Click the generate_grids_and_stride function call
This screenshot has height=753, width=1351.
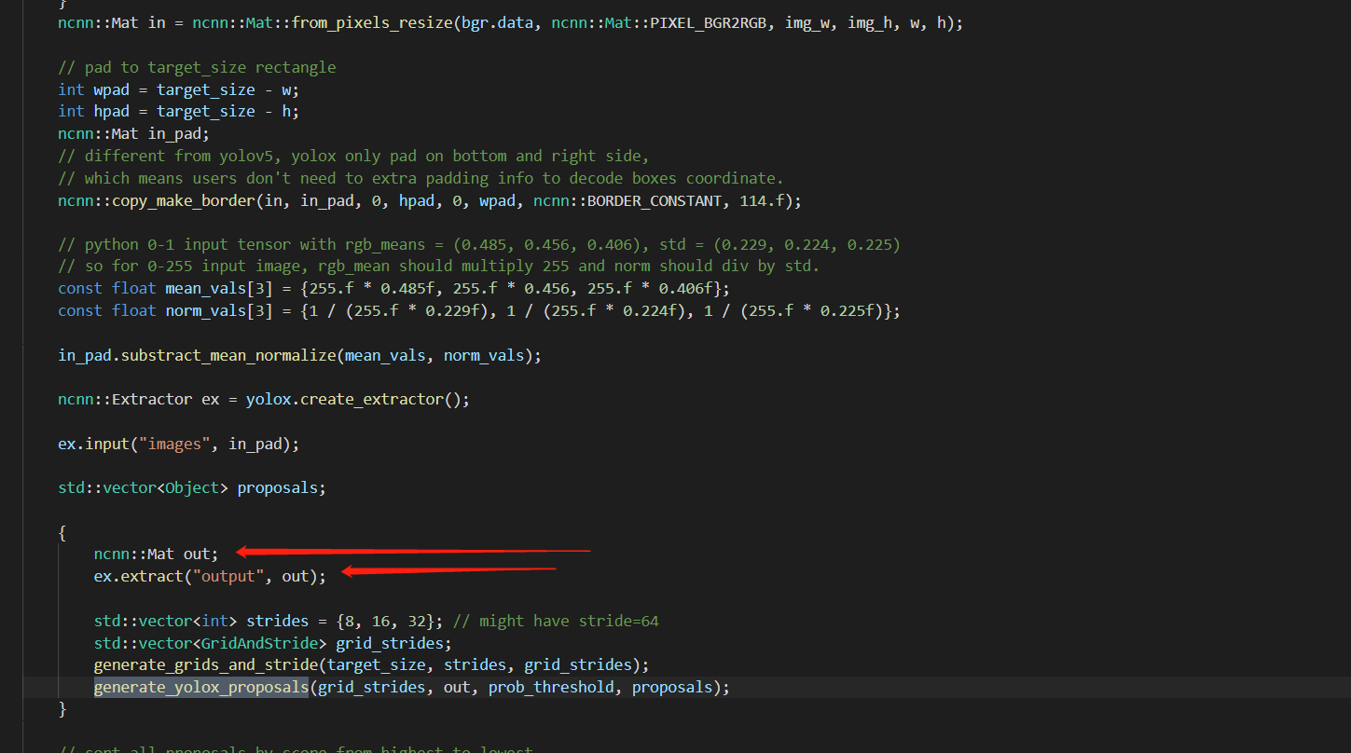(206, 665)
